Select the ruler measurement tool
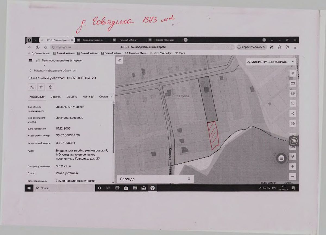326x235 pixels. tap(293, 83)
